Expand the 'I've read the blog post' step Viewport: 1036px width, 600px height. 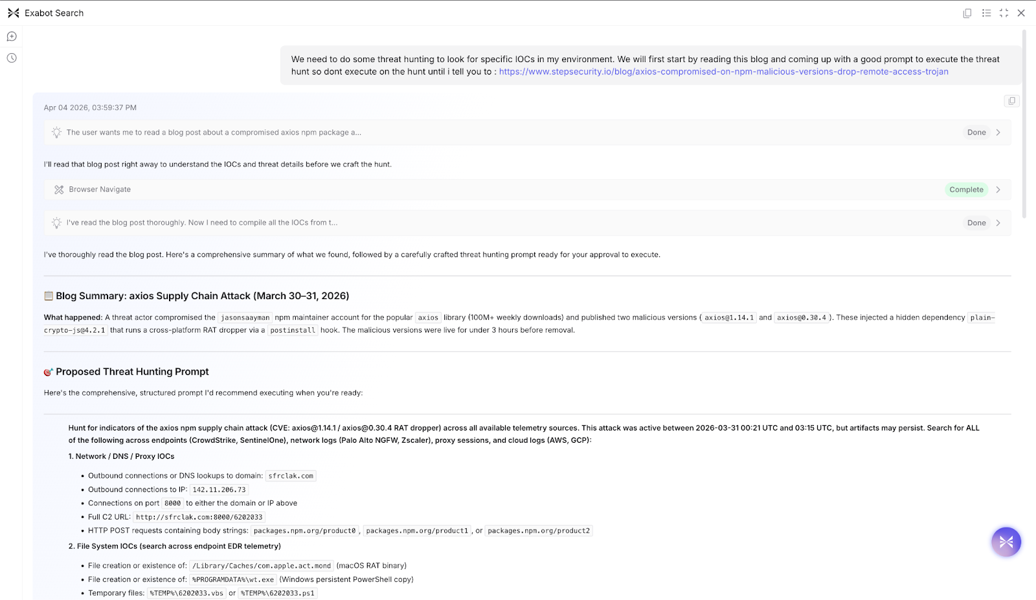(998, 223)
